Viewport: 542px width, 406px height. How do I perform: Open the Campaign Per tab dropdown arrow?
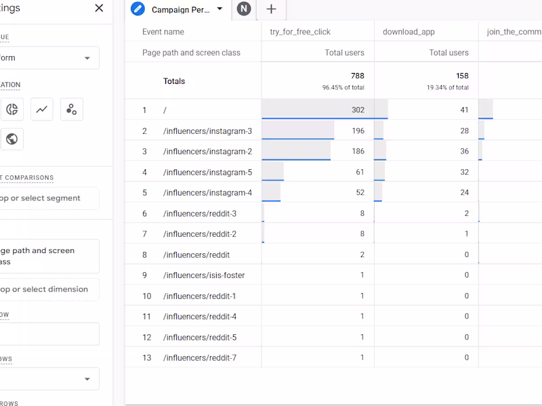pyautogui.click(x=220, y=10)
